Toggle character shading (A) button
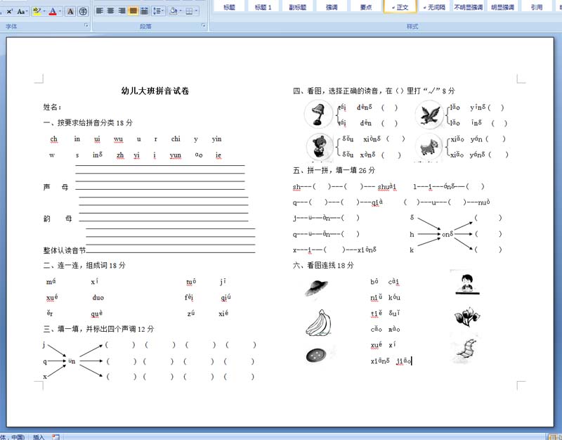Screen dimensions: 562x440 pyautogui.click(x=71, y=11)
